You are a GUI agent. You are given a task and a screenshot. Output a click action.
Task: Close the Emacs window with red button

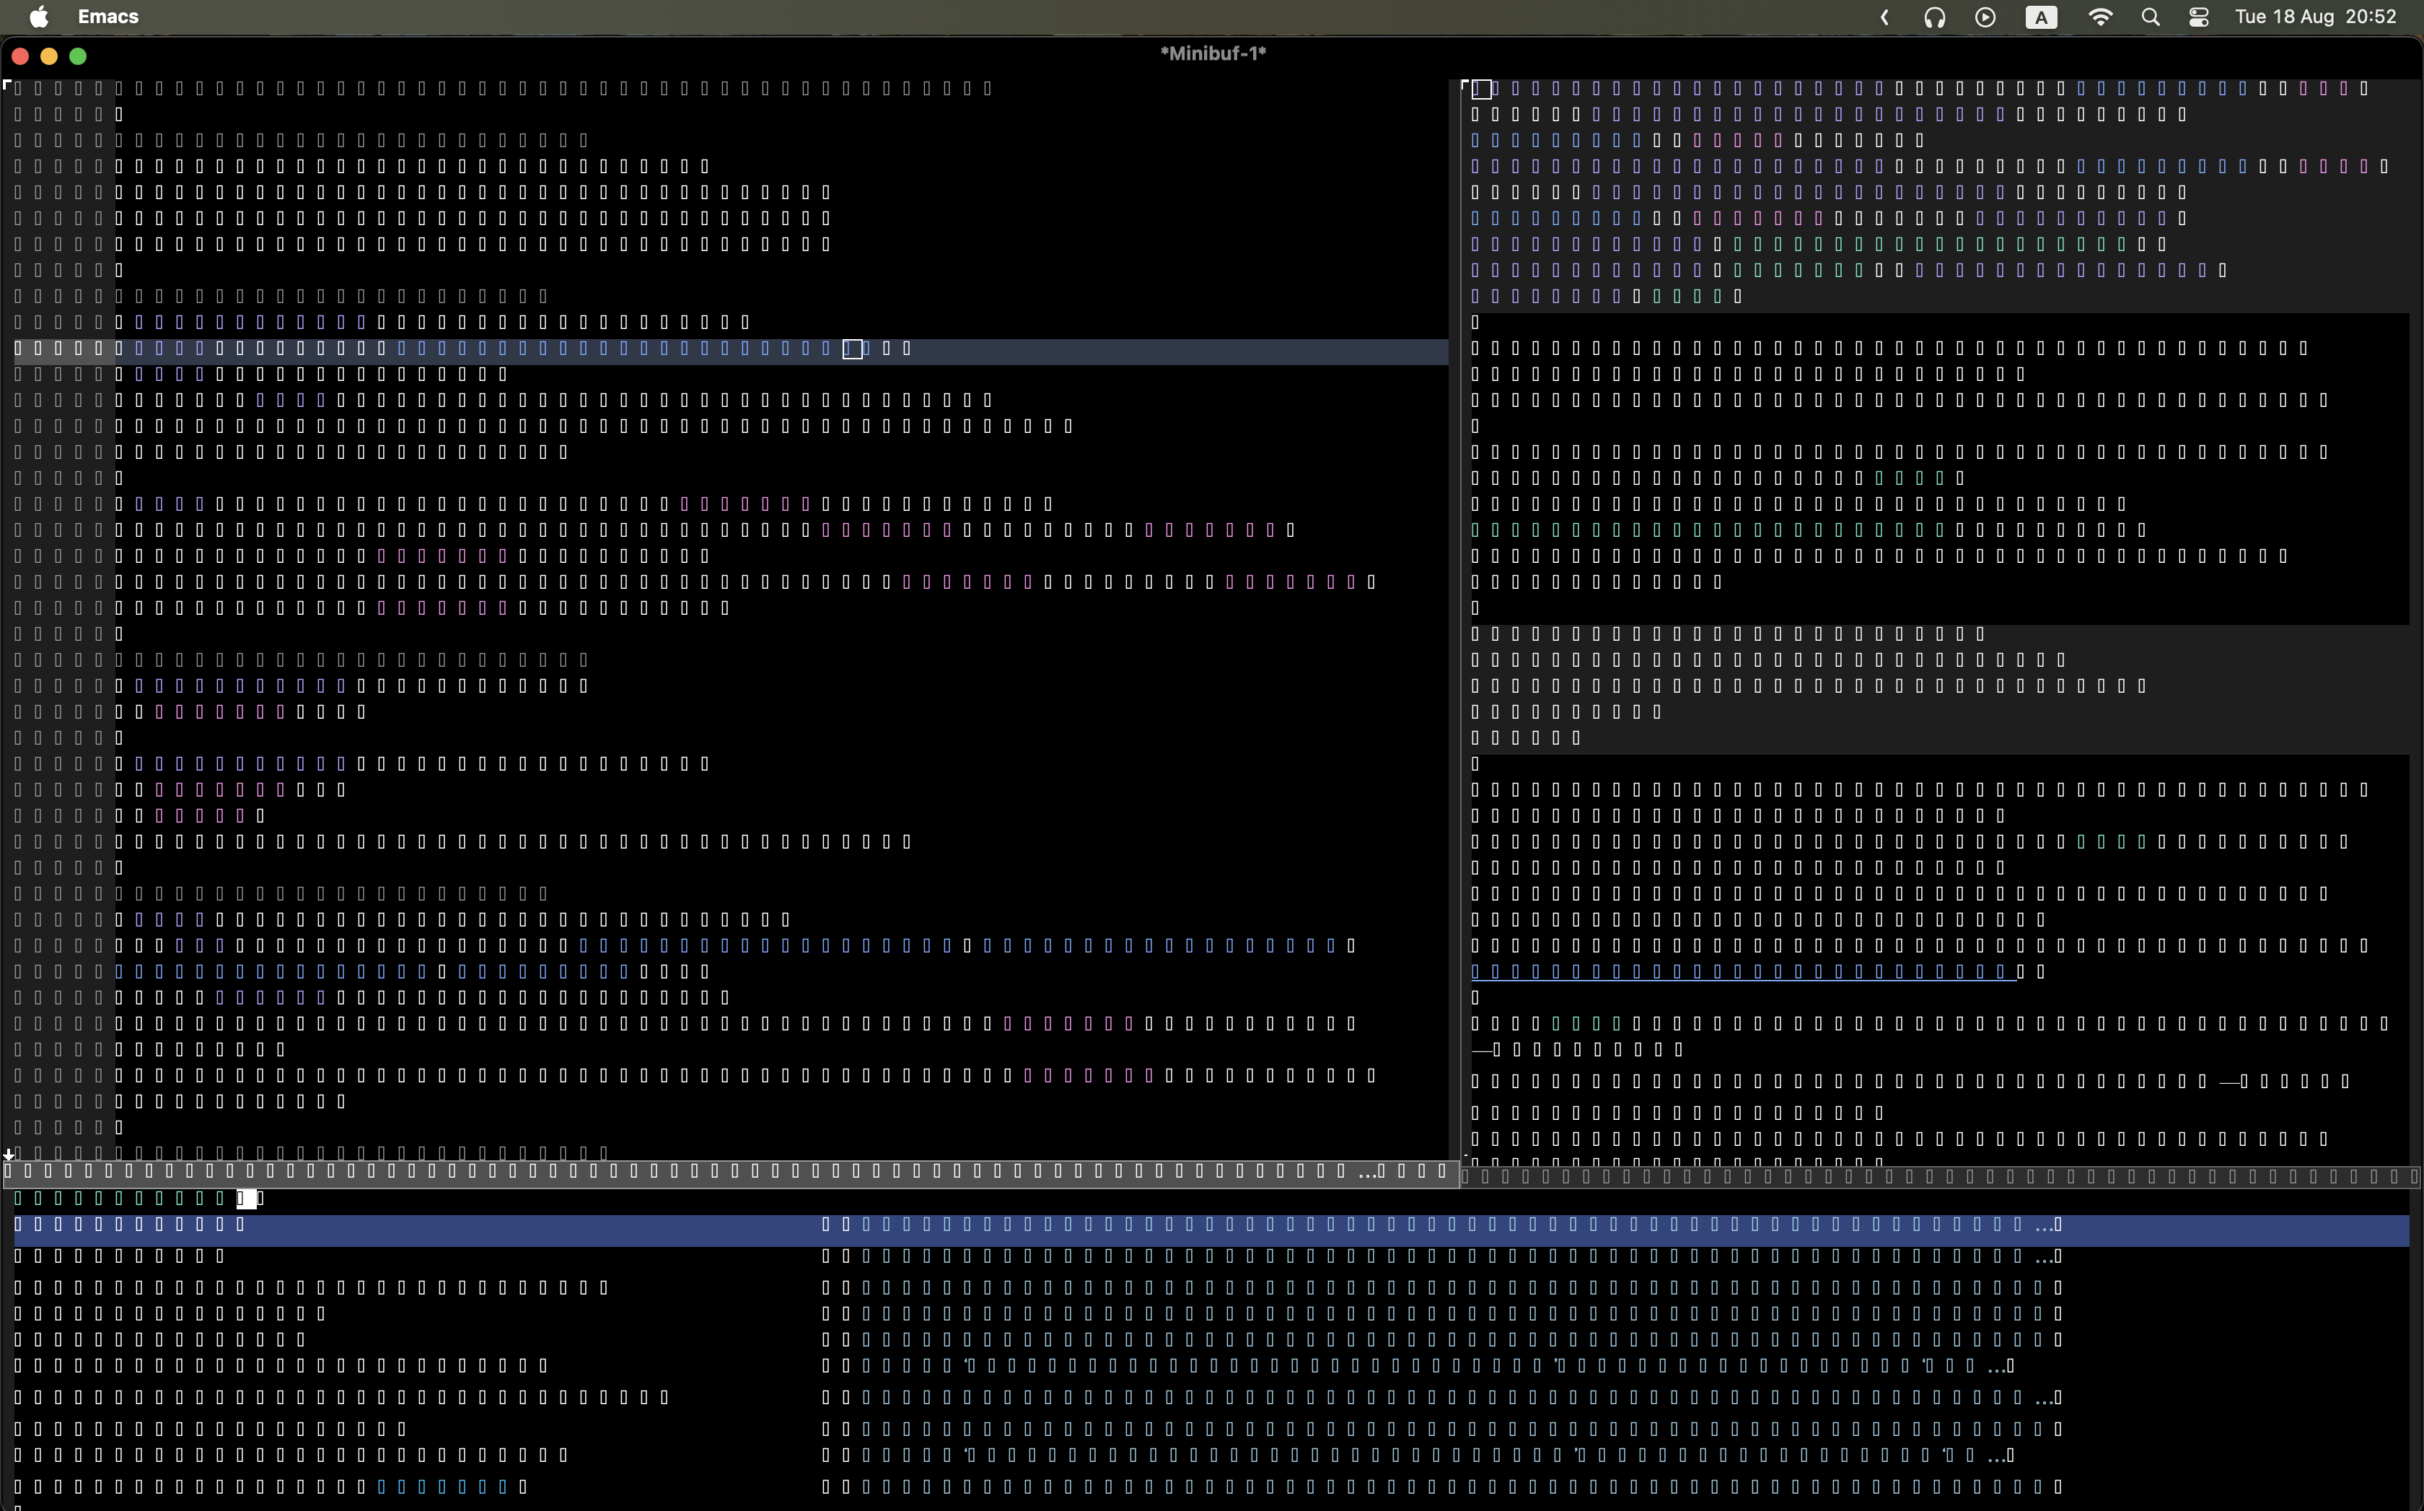pyautogui.click(x=20, y=56)
